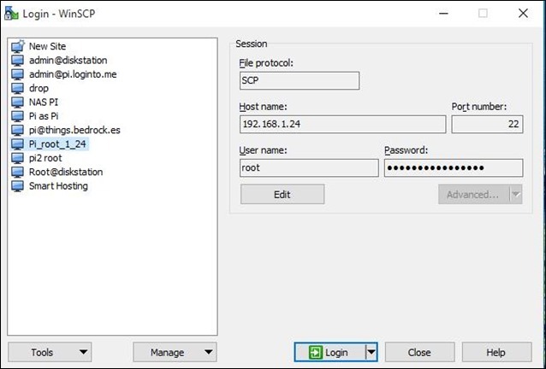546x369 pixels.
Task: Select the Pi_root_1_24 site
Action: pyautogui.click(x=57, y=144)
